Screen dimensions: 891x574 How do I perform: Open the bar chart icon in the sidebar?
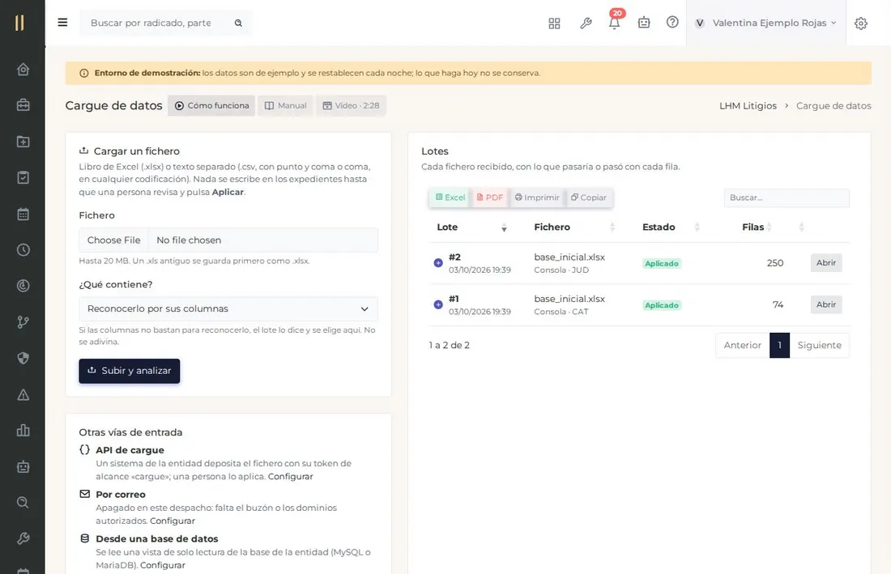(23, 431)
